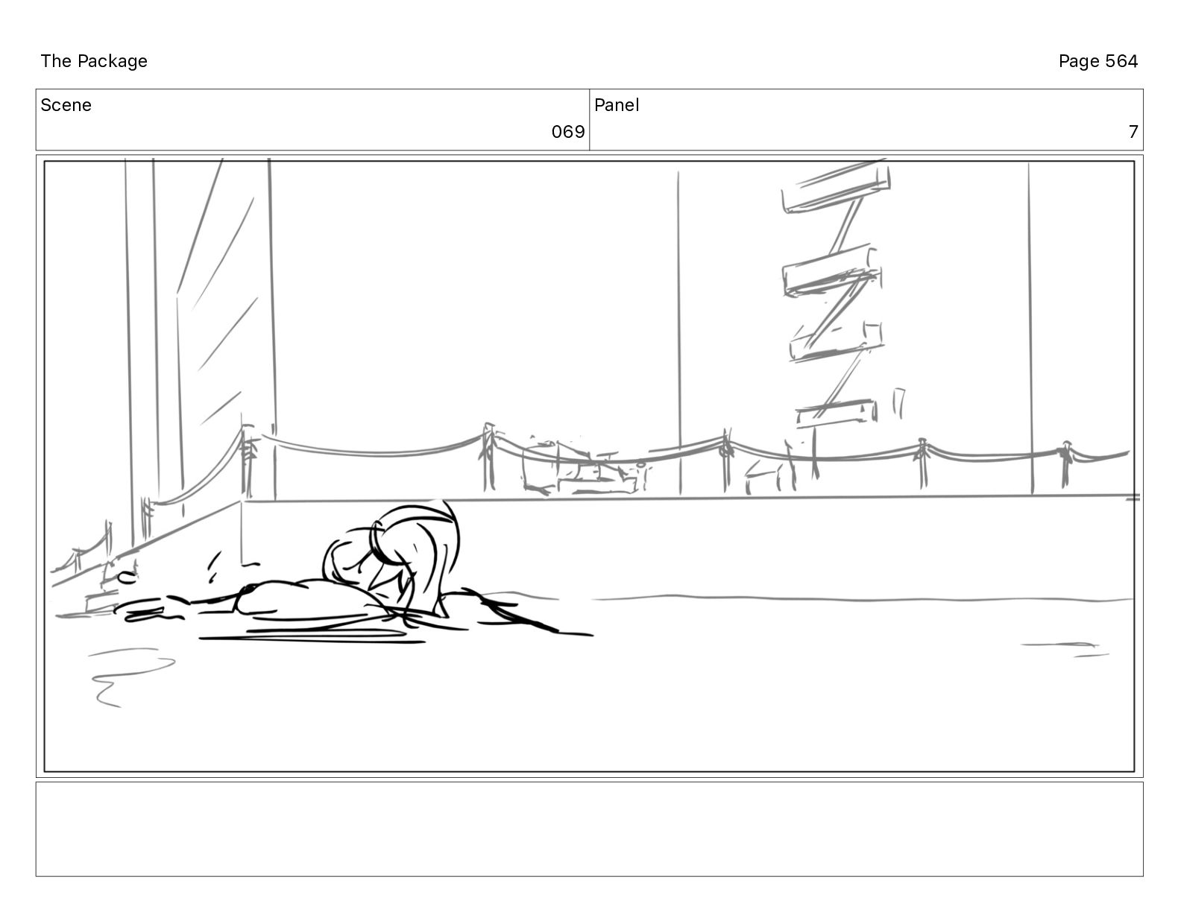Click the title text 'The Package'

[x=94, y=61]
